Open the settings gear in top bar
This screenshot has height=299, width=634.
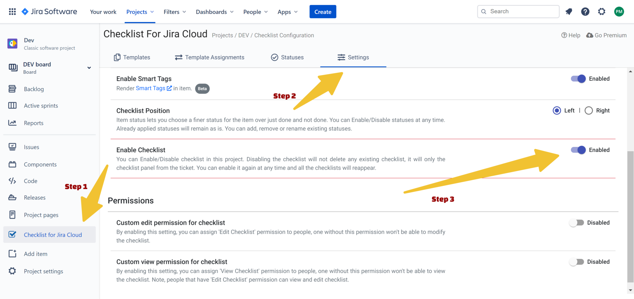coord(601,12)
